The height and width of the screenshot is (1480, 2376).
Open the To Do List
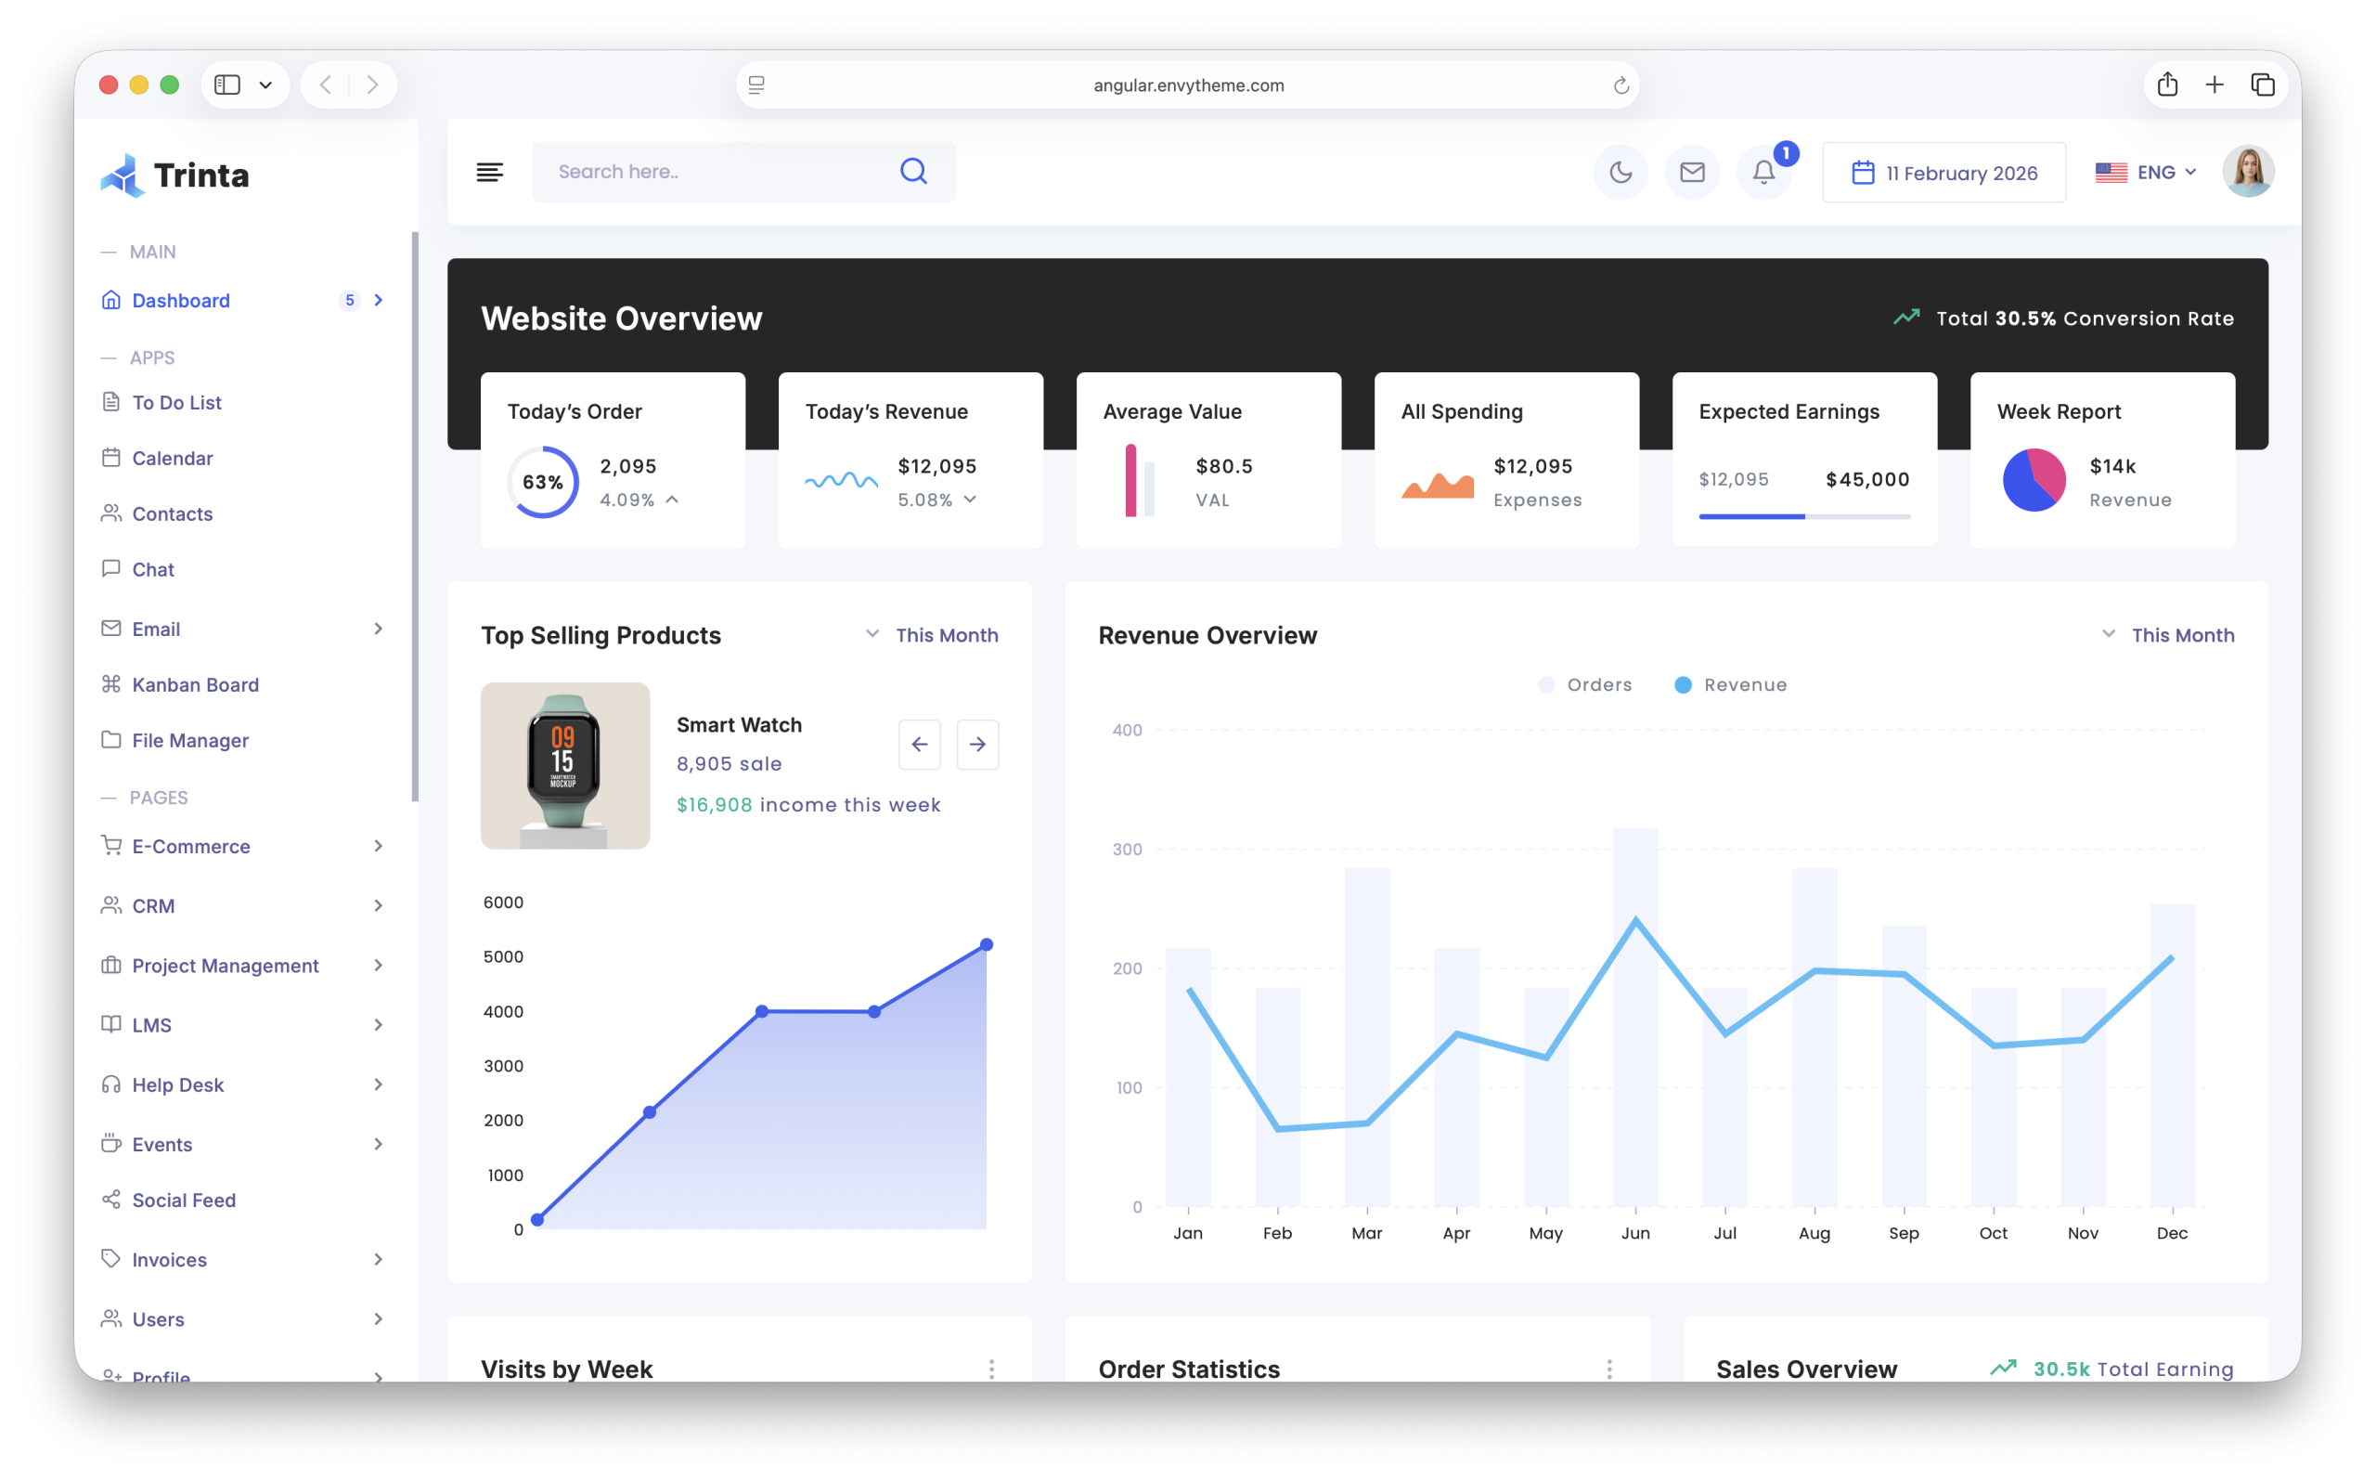[176, 401]
